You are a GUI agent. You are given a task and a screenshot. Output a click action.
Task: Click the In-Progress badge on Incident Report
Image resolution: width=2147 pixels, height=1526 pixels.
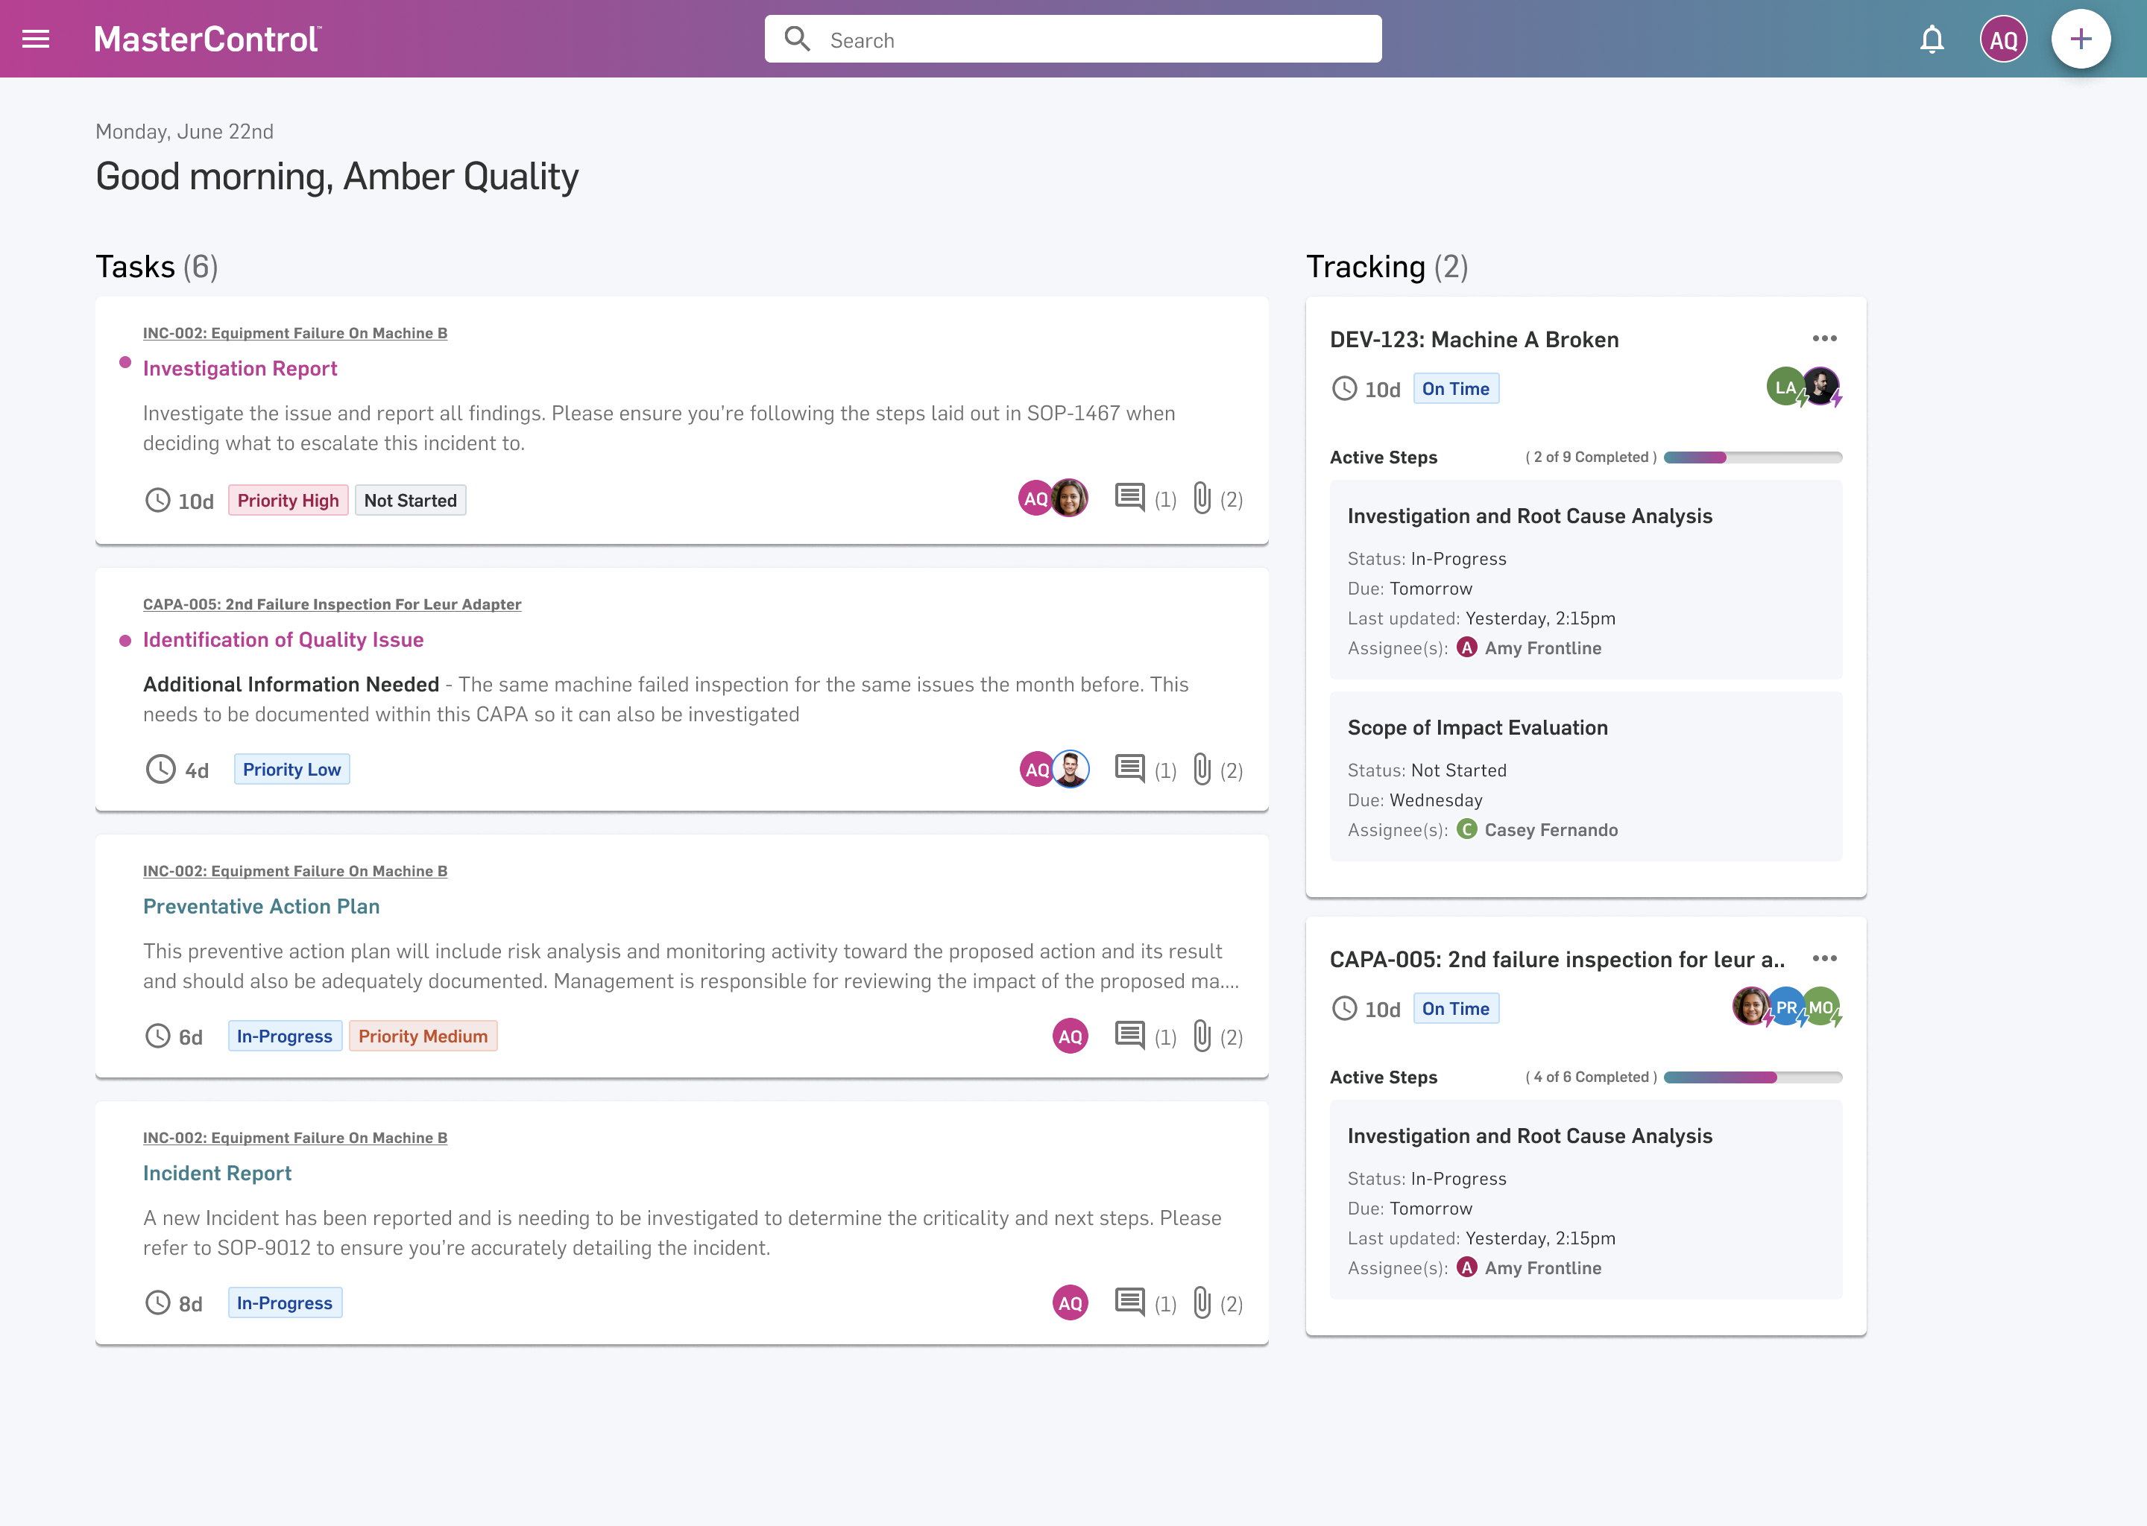284,1303
